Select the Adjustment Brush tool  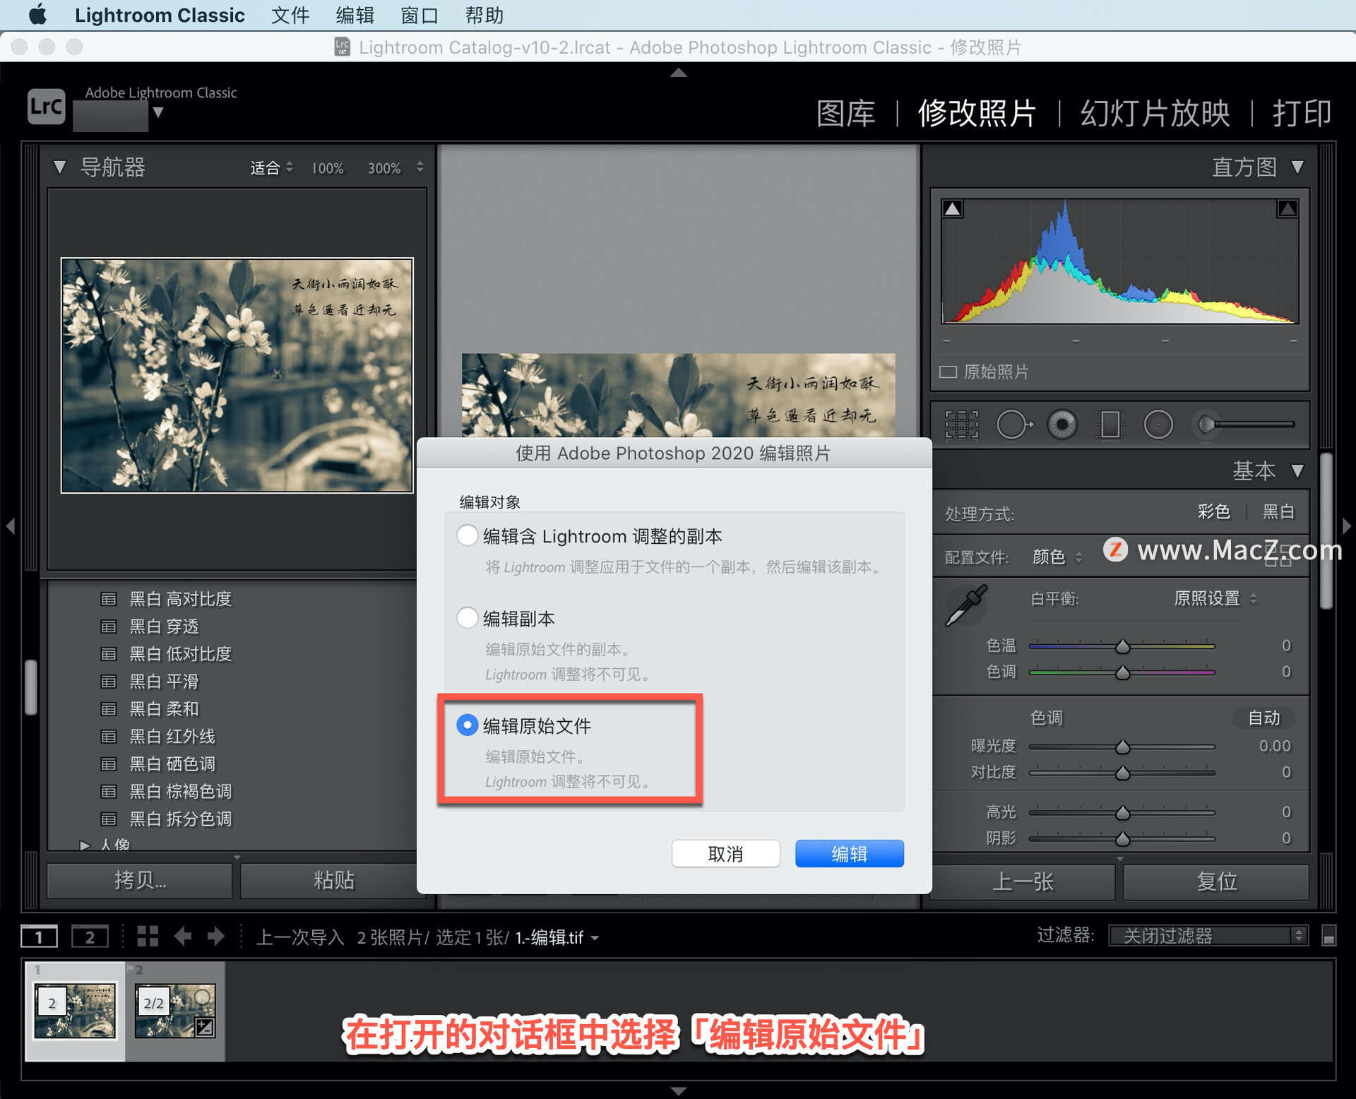(1243, 424)
